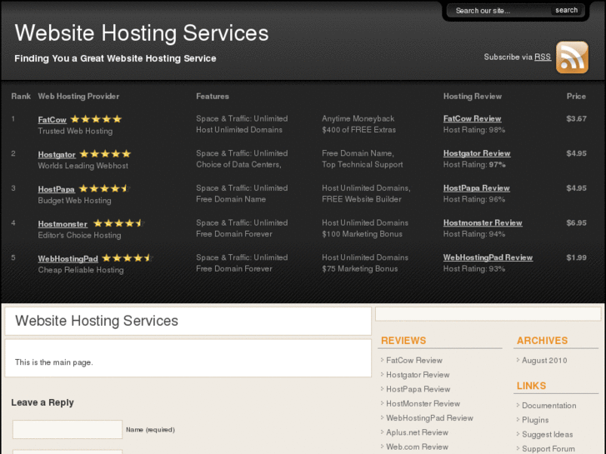606x454 pixels.
Task: Click FatCow's five-star rating
Action: click(96, 119)
